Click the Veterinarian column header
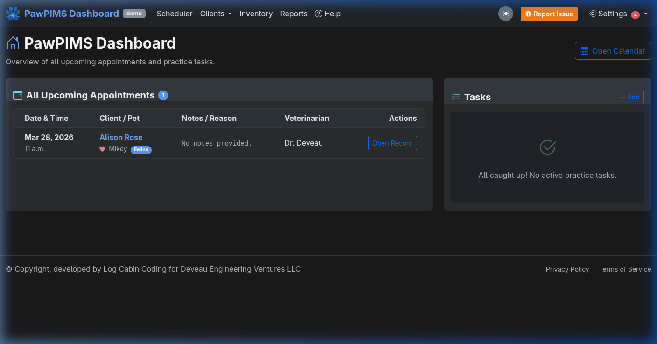This screenshot has height=344, width=657. click(x=307, y=118)
